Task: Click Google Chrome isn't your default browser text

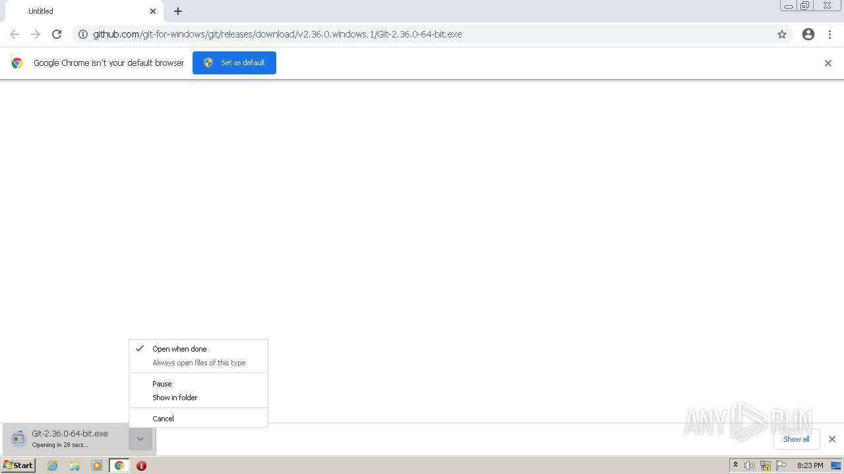Action: point(109,63)
